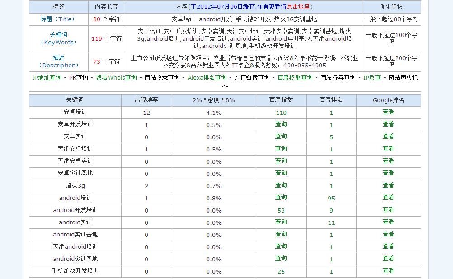Click Google rank 查看 for 安卓实训基地
This screenshot has width=453, height=279.
[388, 173]
